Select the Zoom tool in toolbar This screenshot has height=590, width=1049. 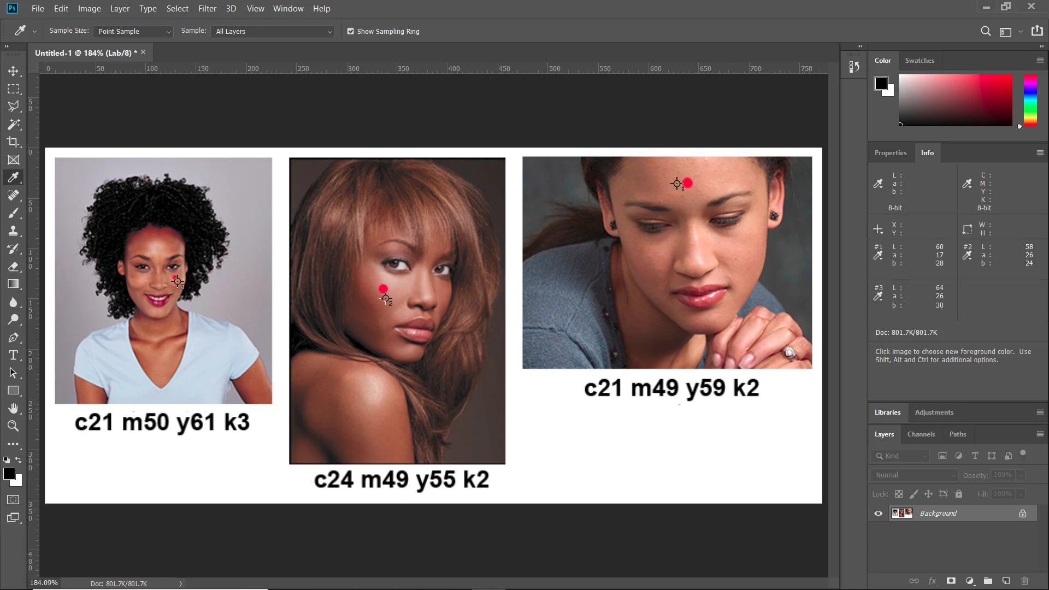click(13, 426)
